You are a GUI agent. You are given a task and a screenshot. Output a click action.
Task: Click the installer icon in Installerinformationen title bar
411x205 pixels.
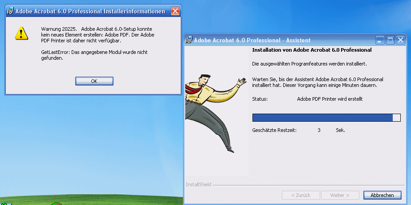[x=10, y=11]
